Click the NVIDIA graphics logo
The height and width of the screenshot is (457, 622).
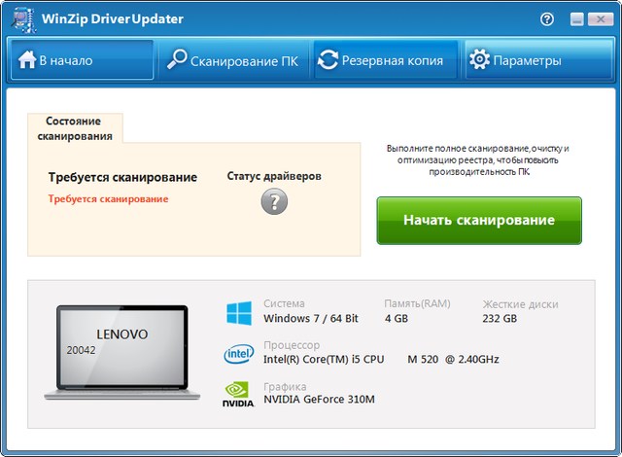(238, 394)
